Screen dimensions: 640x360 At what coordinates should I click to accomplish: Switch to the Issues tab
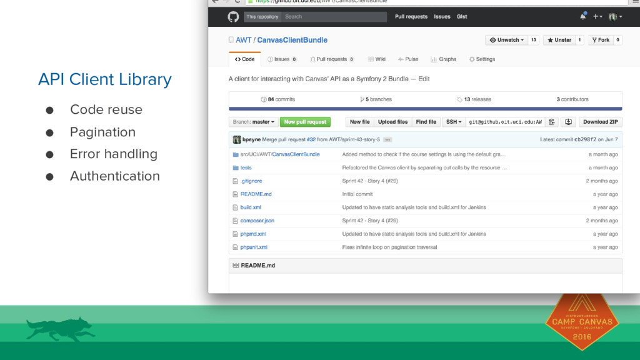point(282,59)
